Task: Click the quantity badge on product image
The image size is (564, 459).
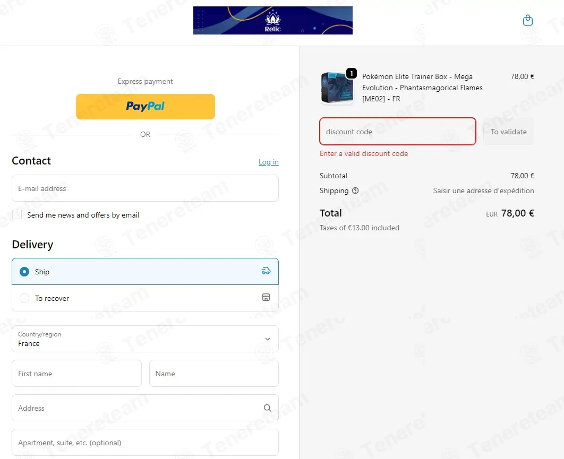Action: pyautogui.click(x=352, y=73)
